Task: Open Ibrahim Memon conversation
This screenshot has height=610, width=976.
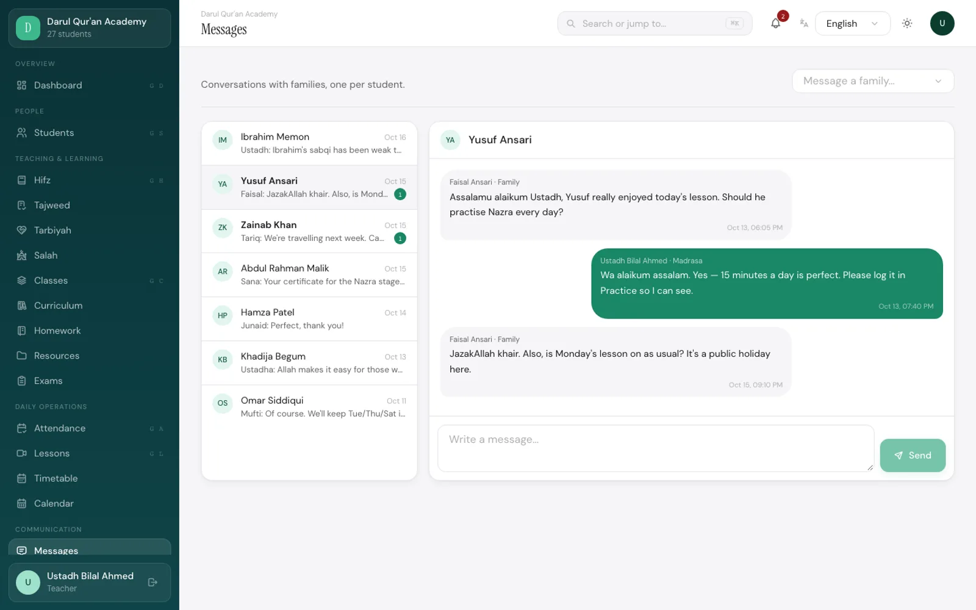Action: (x=309, y=143)
